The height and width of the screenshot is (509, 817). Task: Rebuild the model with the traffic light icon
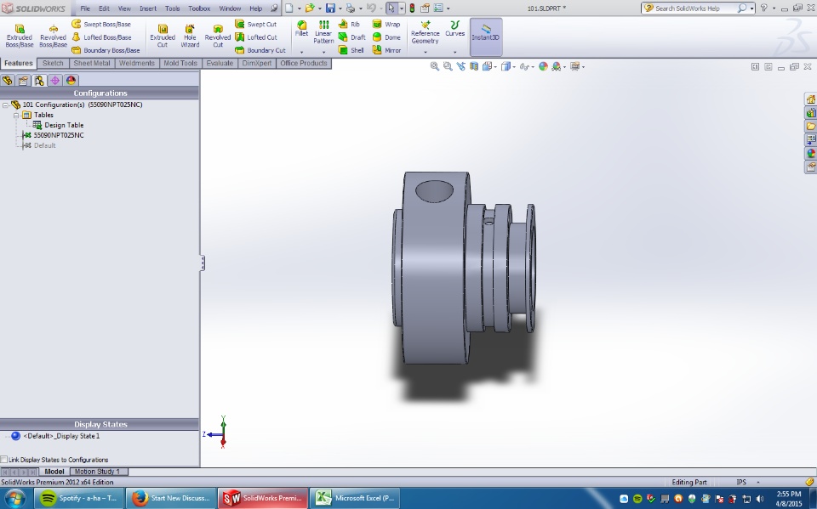pyautogui.click(x=412, y=8)
